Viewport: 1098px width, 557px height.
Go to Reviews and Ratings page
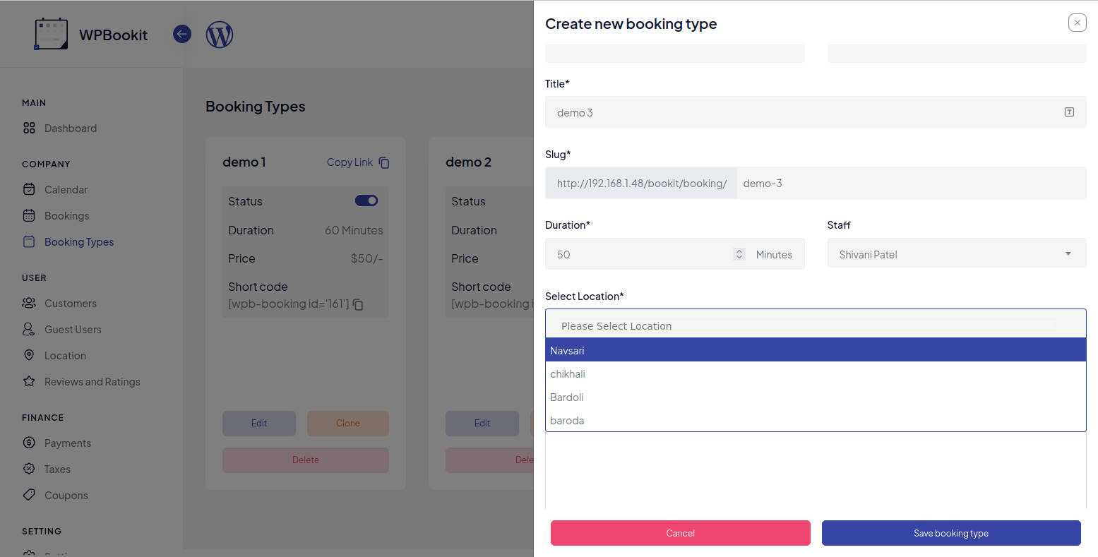coord(92,382)
